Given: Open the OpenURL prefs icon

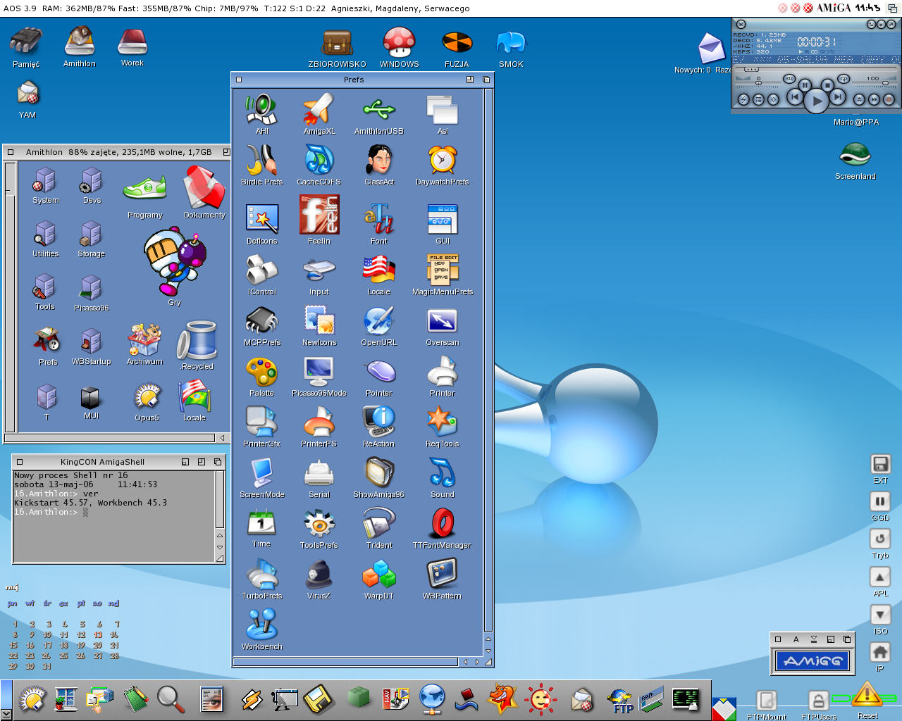Looking at the screenshot, I should pos(378,321).
